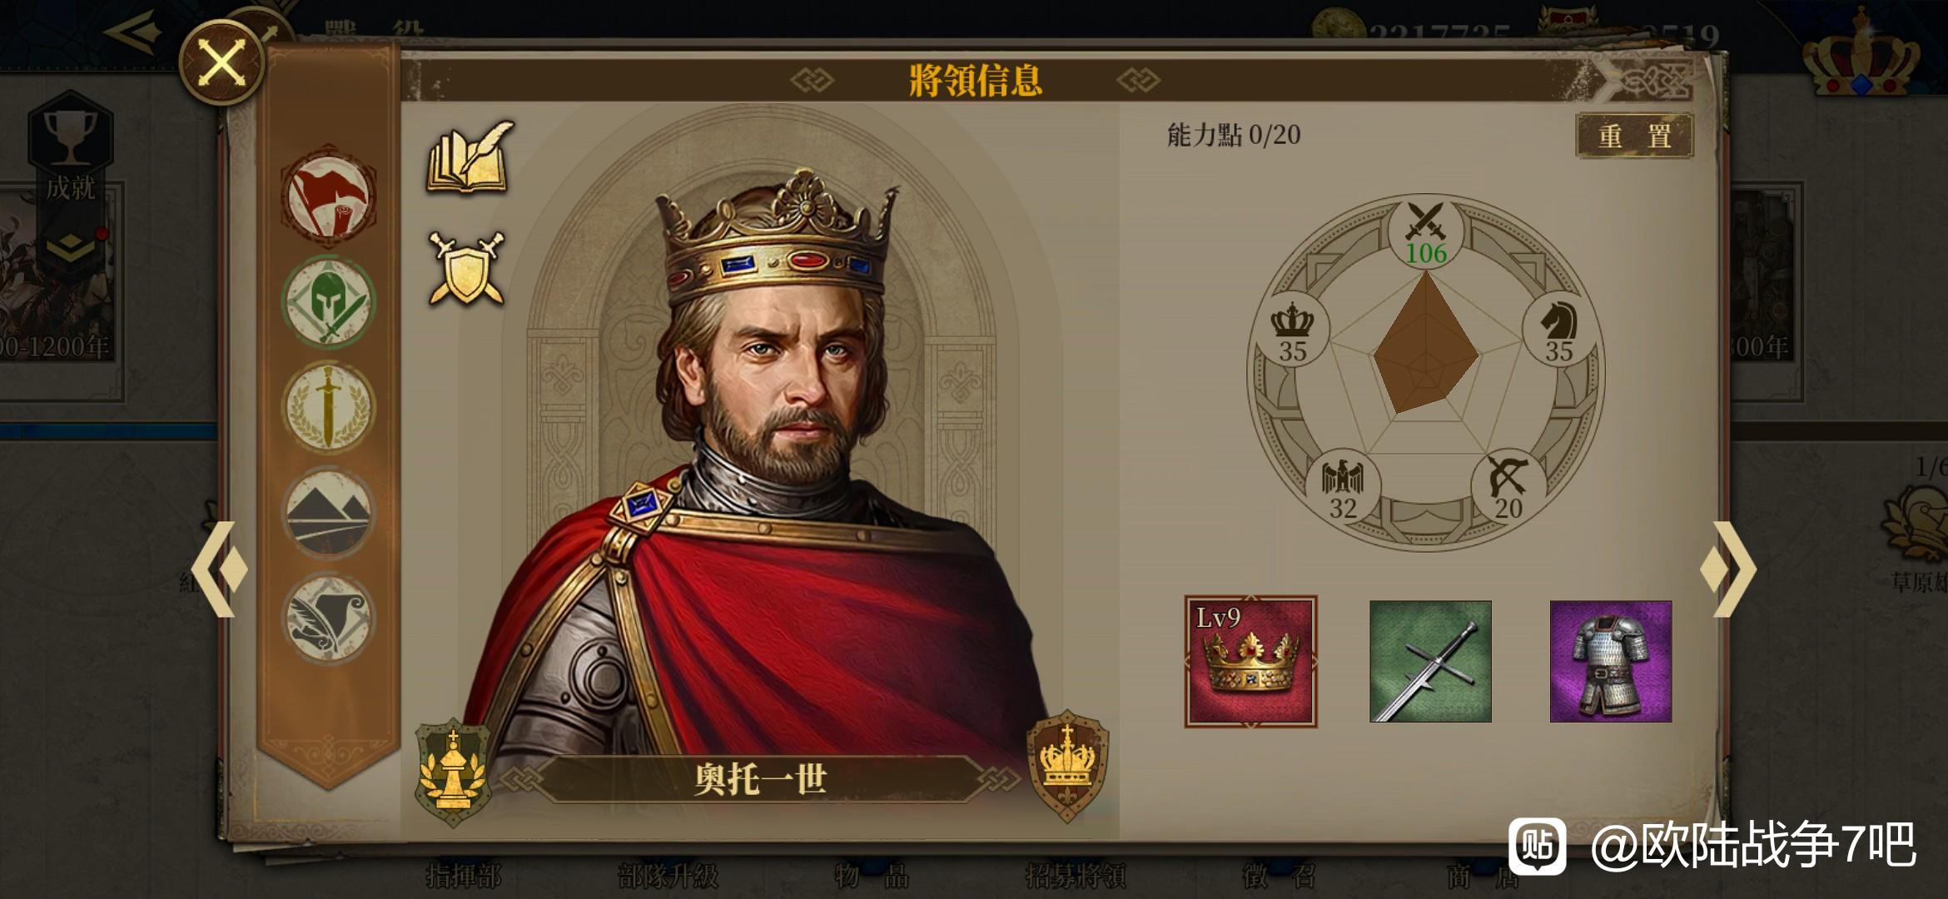The width and height of the screenshot is (1948, 899).
Task: Open the book and quill biography icon
Action: tap(470, 158)
